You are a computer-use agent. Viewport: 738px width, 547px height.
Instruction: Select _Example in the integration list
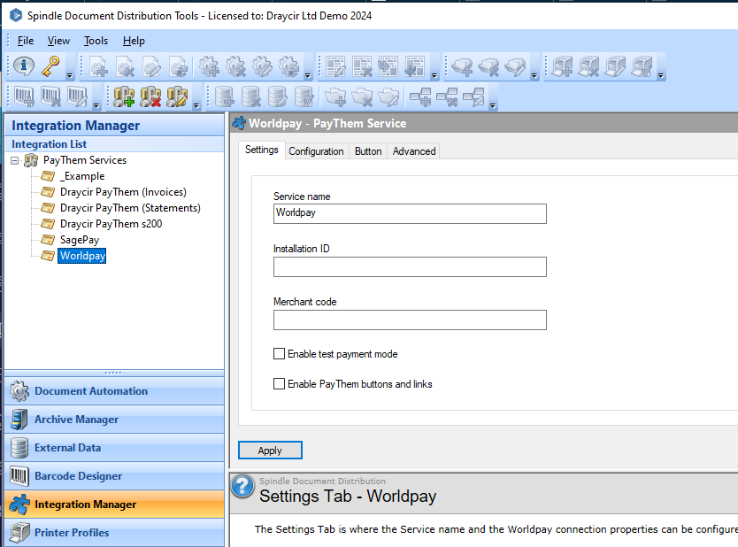coord(82,176)
